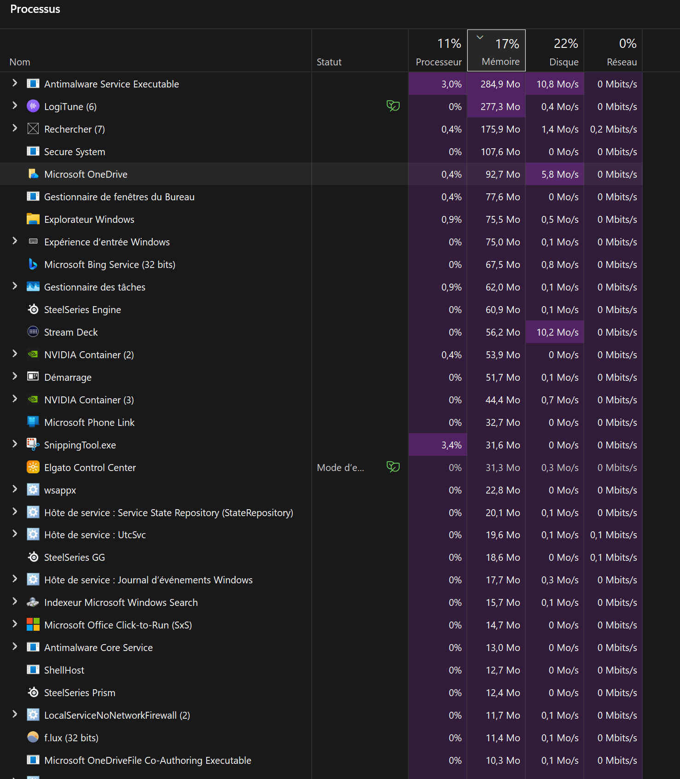The width and height of the screenshot is (680, 779).
Task: Click the efficiency leaf icon for LogiTune
Action: (x=393, y=106)
